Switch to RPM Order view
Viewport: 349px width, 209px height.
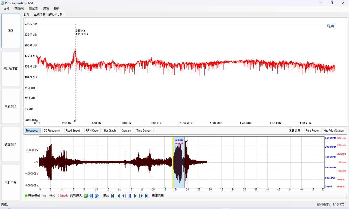coord(92,130)
